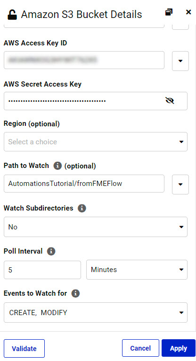Click the unlocked padlock icon in header

tap(12, 15)
